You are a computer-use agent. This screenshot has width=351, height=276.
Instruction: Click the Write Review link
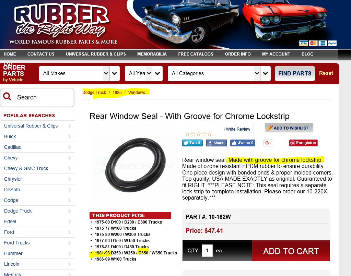[x=238, y=129]
